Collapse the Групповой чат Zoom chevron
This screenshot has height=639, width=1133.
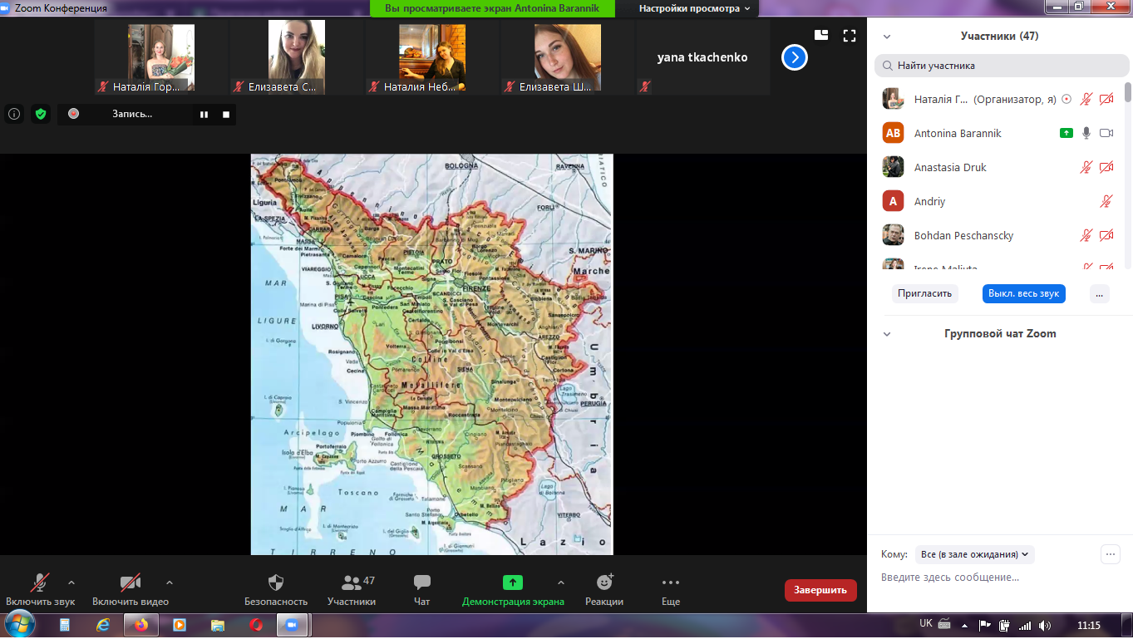click(x=887, y=334)
